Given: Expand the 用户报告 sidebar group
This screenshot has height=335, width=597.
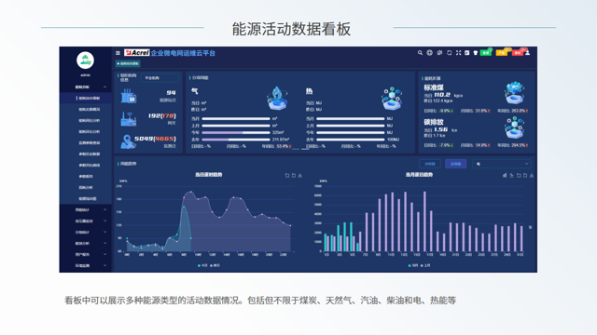Looking at the screenshot, I should 86,254.
